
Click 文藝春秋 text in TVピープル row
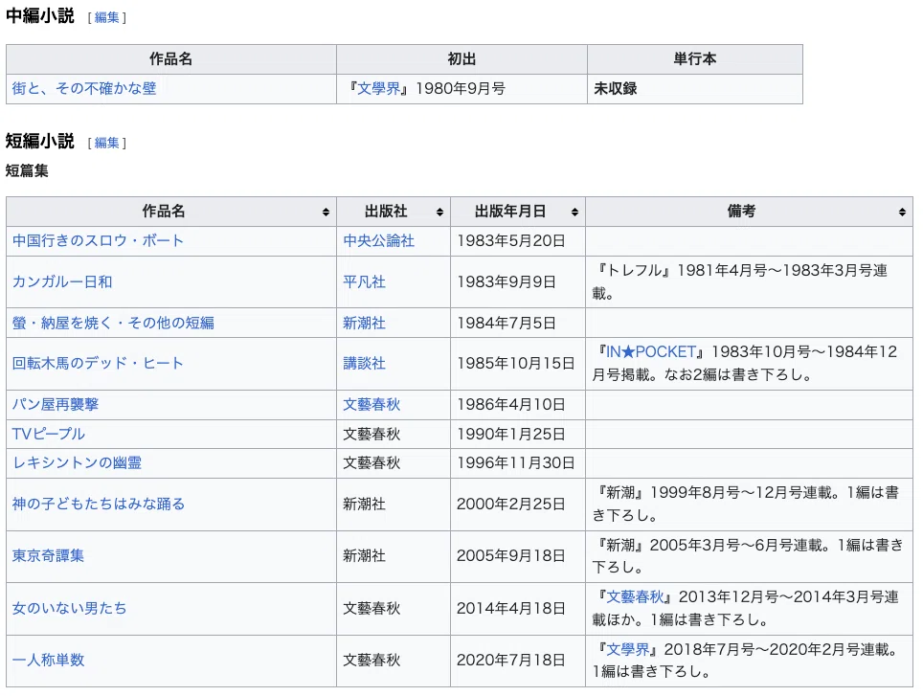click(x=371, y=435)
